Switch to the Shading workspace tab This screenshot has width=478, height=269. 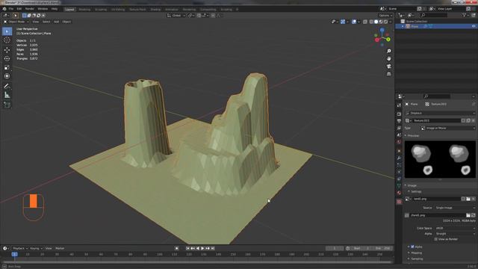155,10
